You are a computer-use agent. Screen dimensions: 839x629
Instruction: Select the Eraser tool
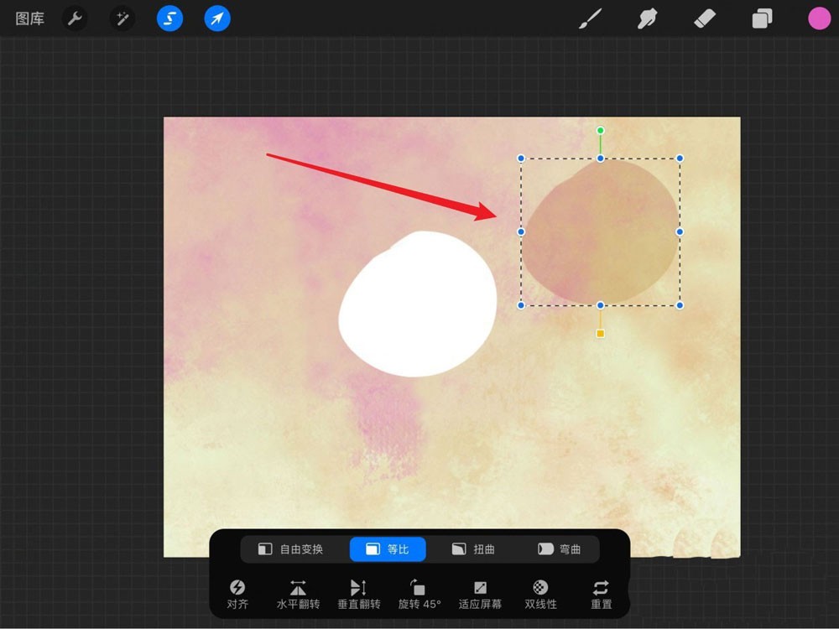[x=705, y=19]
